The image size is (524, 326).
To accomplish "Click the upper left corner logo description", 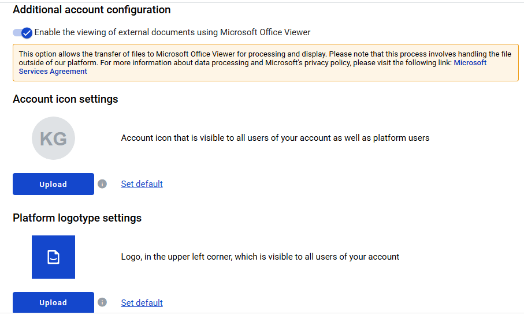I will [x=260, y=257].
